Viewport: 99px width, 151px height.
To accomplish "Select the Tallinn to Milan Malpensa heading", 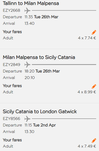I will point(31,3).
